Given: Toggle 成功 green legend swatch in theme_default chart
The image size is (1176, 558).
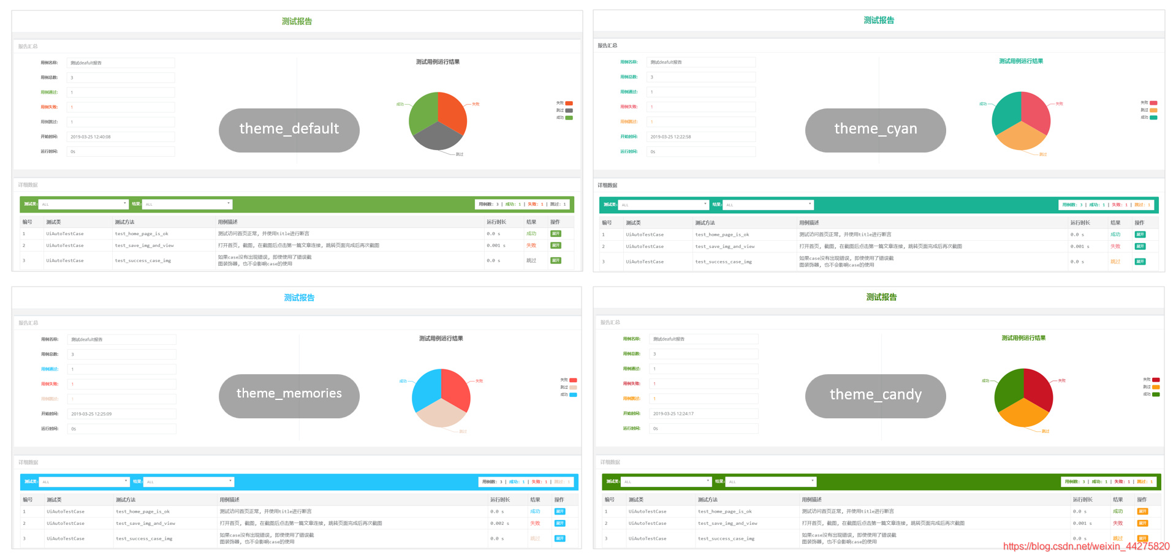Looking at the screenshot, I should point(569,118).
